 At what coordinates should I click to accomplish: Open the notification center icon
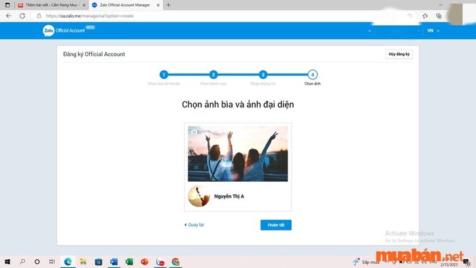(x=466, y=262)
